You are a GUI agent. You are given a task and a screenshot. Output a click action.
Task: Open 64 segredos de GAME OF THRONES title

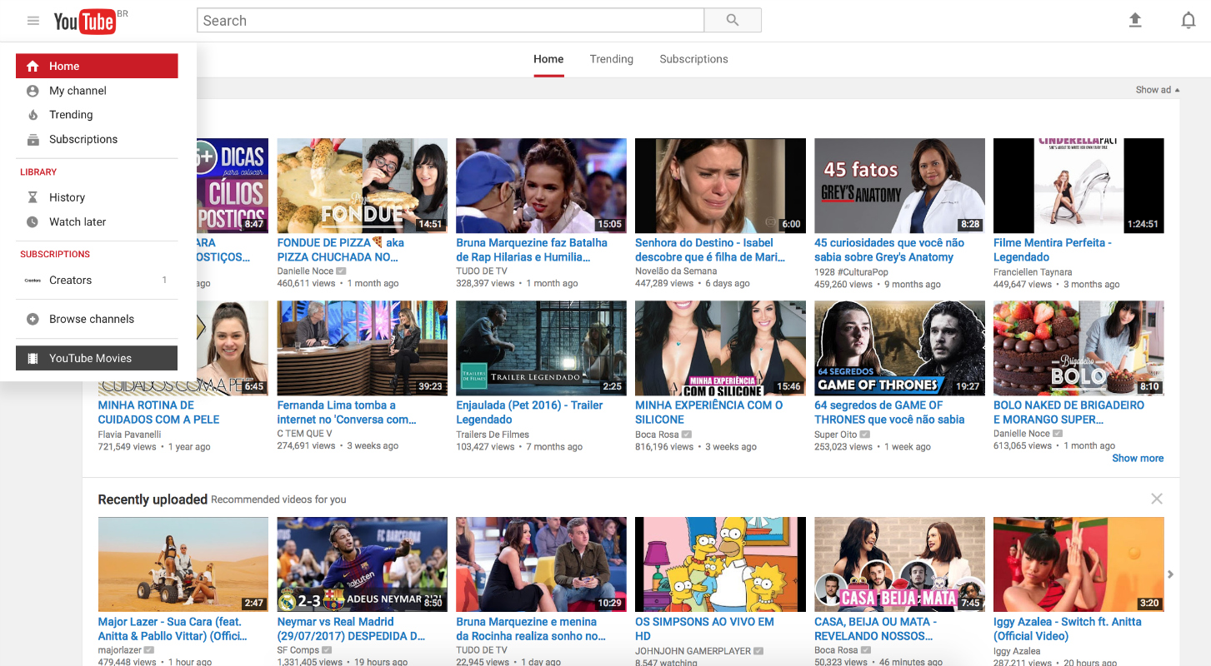[889, 412]
